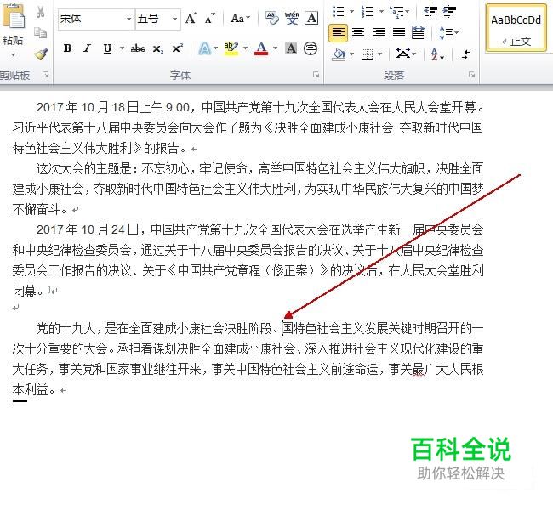Open borders dropdown arrow
Screen dimensions: 553x510
tap(379, 54)
